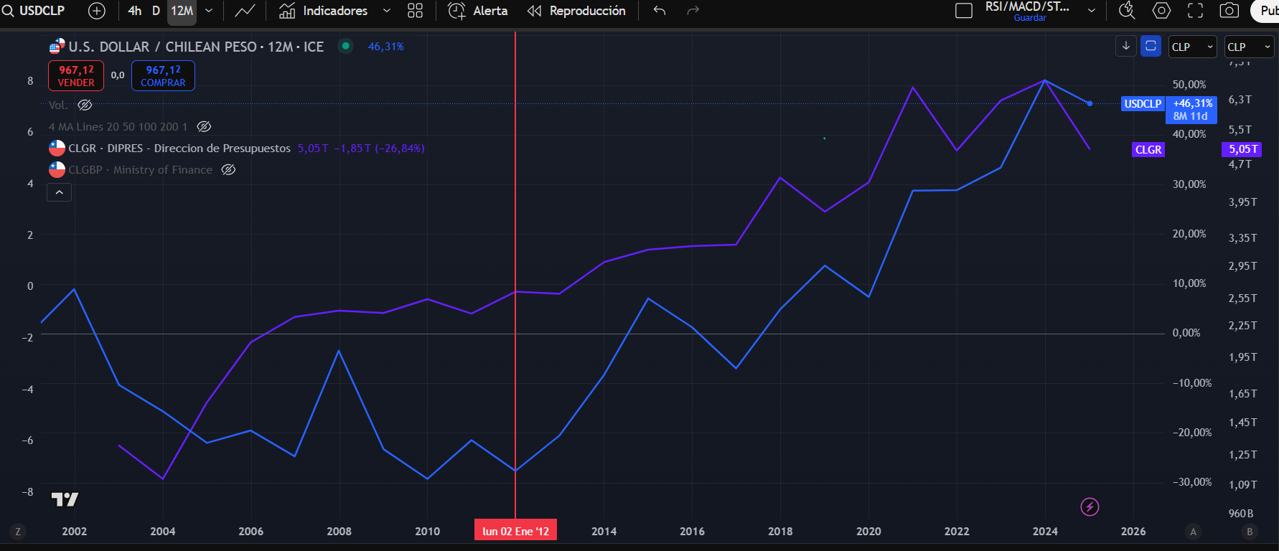Open the indicator templates grid icon

point(415,11)
